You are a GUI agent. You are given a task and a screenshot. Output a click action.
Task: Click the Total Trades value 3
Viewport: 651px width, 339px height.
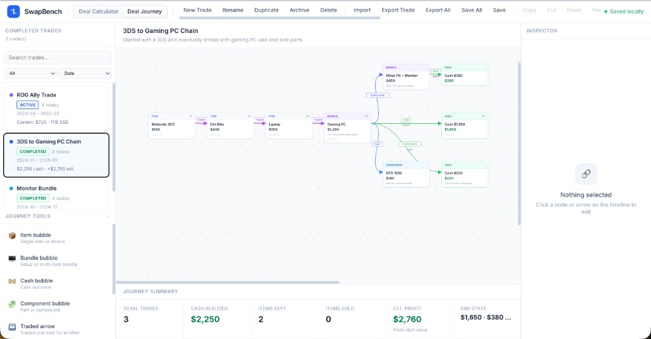coord(126,319)
